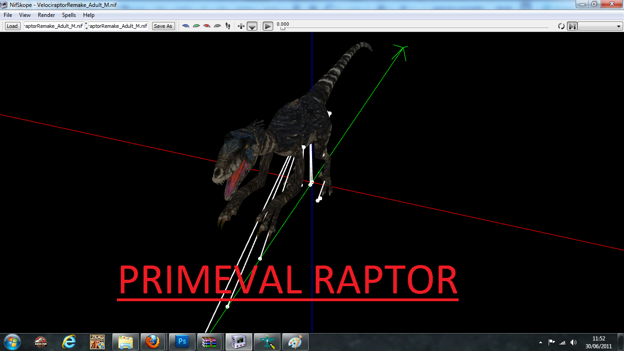Open the dropdown beside the crosshair icon
This screenshot has height=351, width=624.
[252, 26]
